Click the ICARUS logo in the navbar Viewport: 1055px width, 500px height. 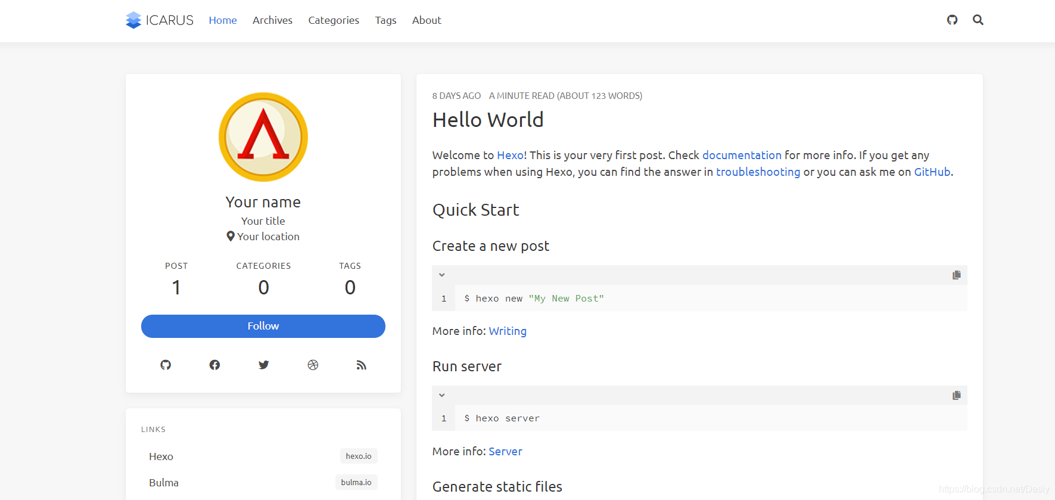[x=160, y=20]
